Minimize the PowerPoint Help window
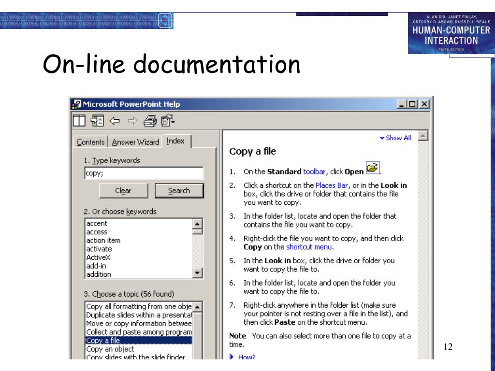The width and height of the screenshot is (495, 371). (x=401, y=104)
